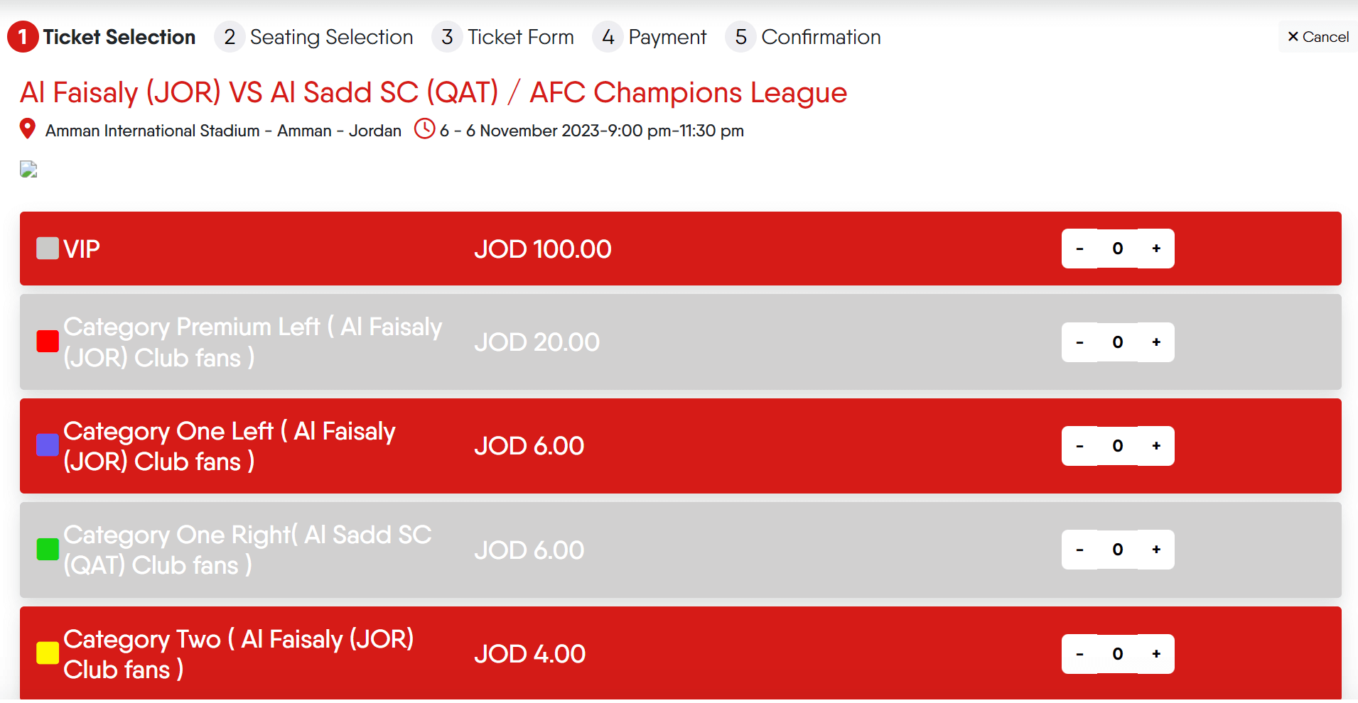This screenshot has height=703, width=1358.
Task: Click the grey VIP color swatch
Action: click(48, 249)
